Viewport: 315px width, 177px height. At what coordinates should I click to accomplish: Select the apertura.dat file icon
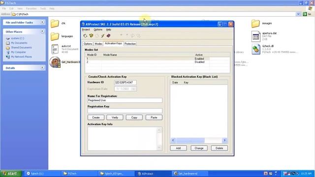point(255,36)
